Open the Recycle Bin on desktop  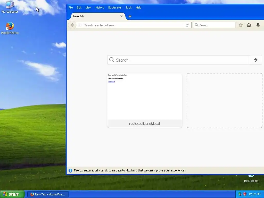point(251,179)
